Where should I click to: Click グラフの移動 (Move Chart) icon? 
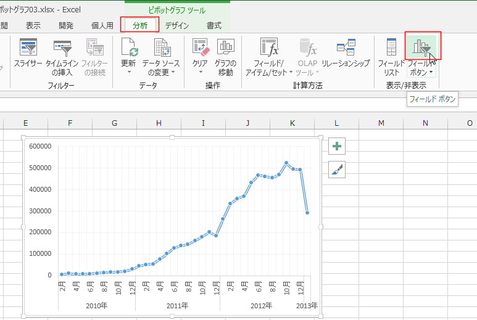[x=226, y=47]
